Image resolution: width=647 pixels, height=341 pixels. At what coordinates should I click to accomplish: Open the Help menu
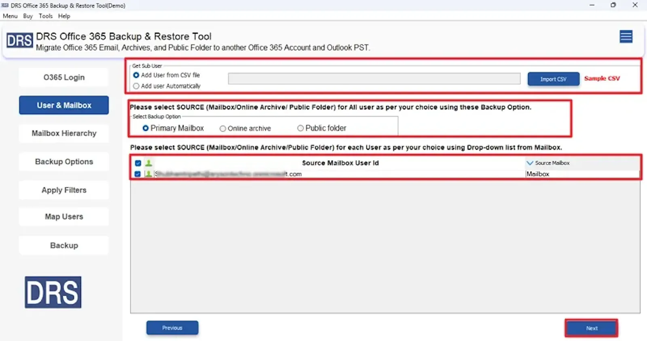pos(64,16)
